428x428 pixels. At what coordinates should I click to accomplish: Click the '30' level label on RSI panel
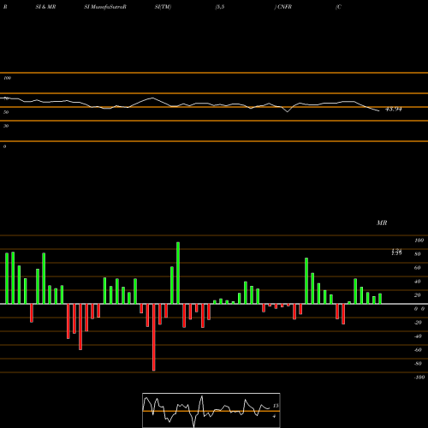pyautogui.click(x=6, y=126)
